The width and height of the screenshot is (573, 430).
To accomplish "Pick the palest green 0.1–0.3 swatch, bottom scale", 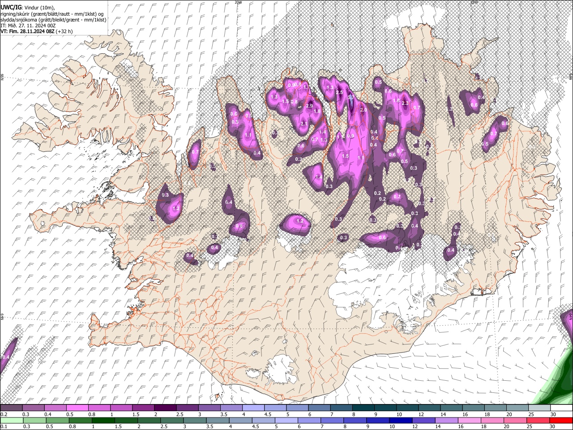I will pyautogui.click(x=12, y=421).
